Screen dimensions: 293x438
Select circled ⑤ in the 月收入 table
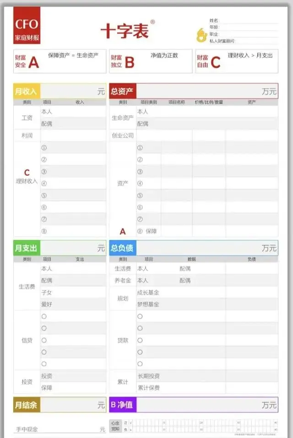[x=44, y=195]
